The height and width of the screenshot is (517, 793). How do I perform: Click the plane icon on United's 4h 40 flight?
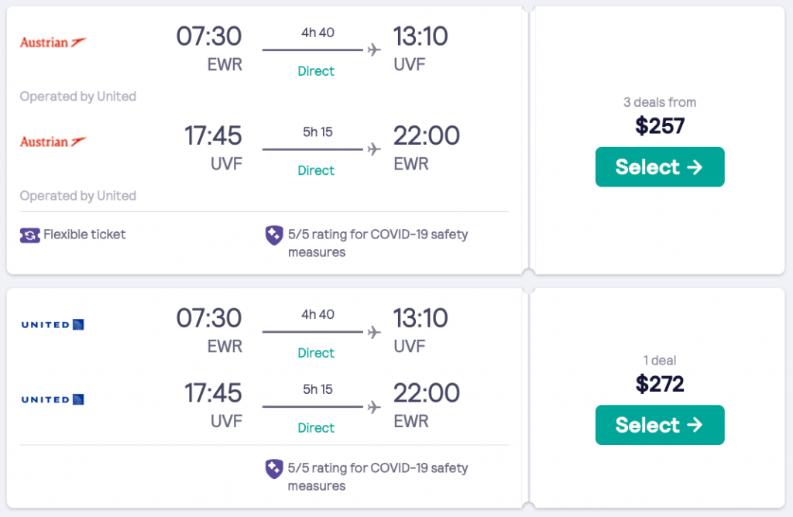(x=375, y=332)
